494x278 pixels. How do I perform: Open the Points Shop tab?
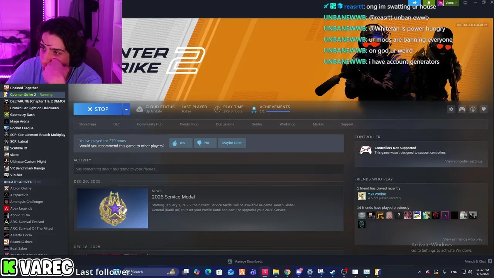pyautogui.click(x=189, y=124)
